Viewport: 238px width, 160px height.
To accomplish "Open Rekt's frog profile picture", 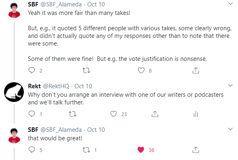I will tap(14, 92).
